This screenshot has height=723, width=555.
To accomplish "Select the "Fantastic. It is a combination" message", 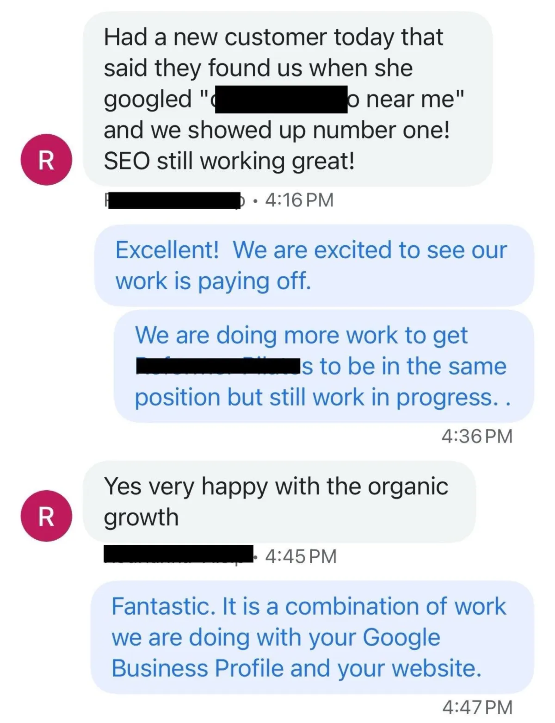I will coord(312,637).
